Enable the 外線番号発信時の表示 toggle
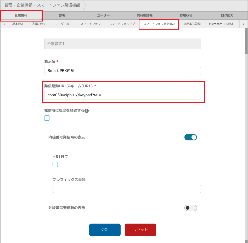 pos(191,208)
